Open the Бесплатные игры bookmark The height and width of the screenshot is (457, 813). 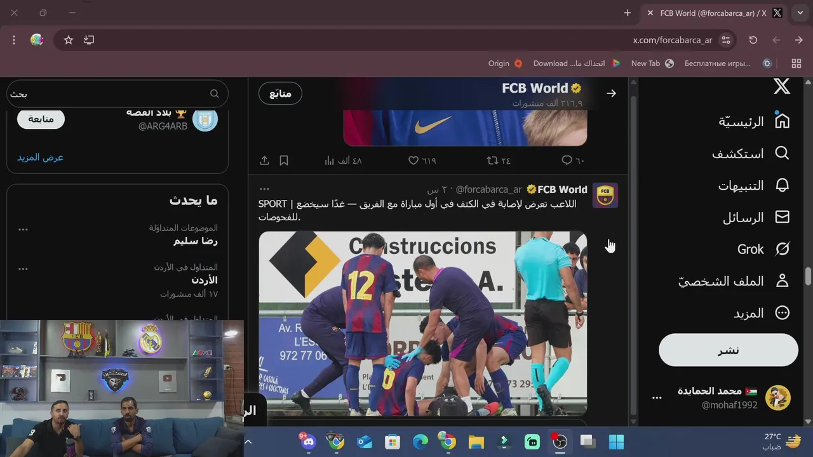point(728,63)
